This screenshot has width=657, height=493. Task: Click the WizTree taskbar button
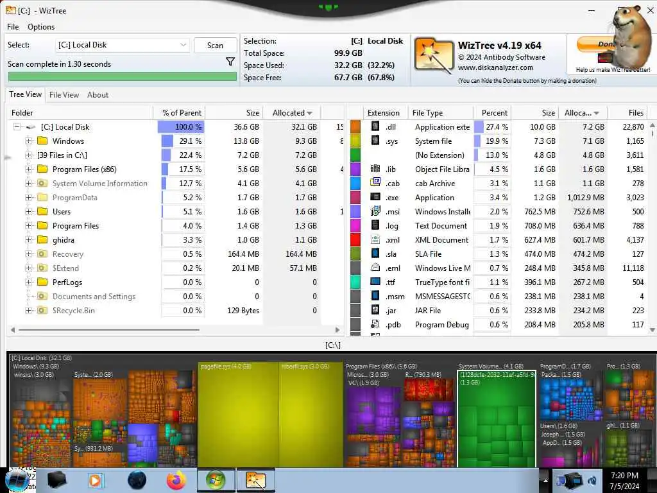click(256, 480)
